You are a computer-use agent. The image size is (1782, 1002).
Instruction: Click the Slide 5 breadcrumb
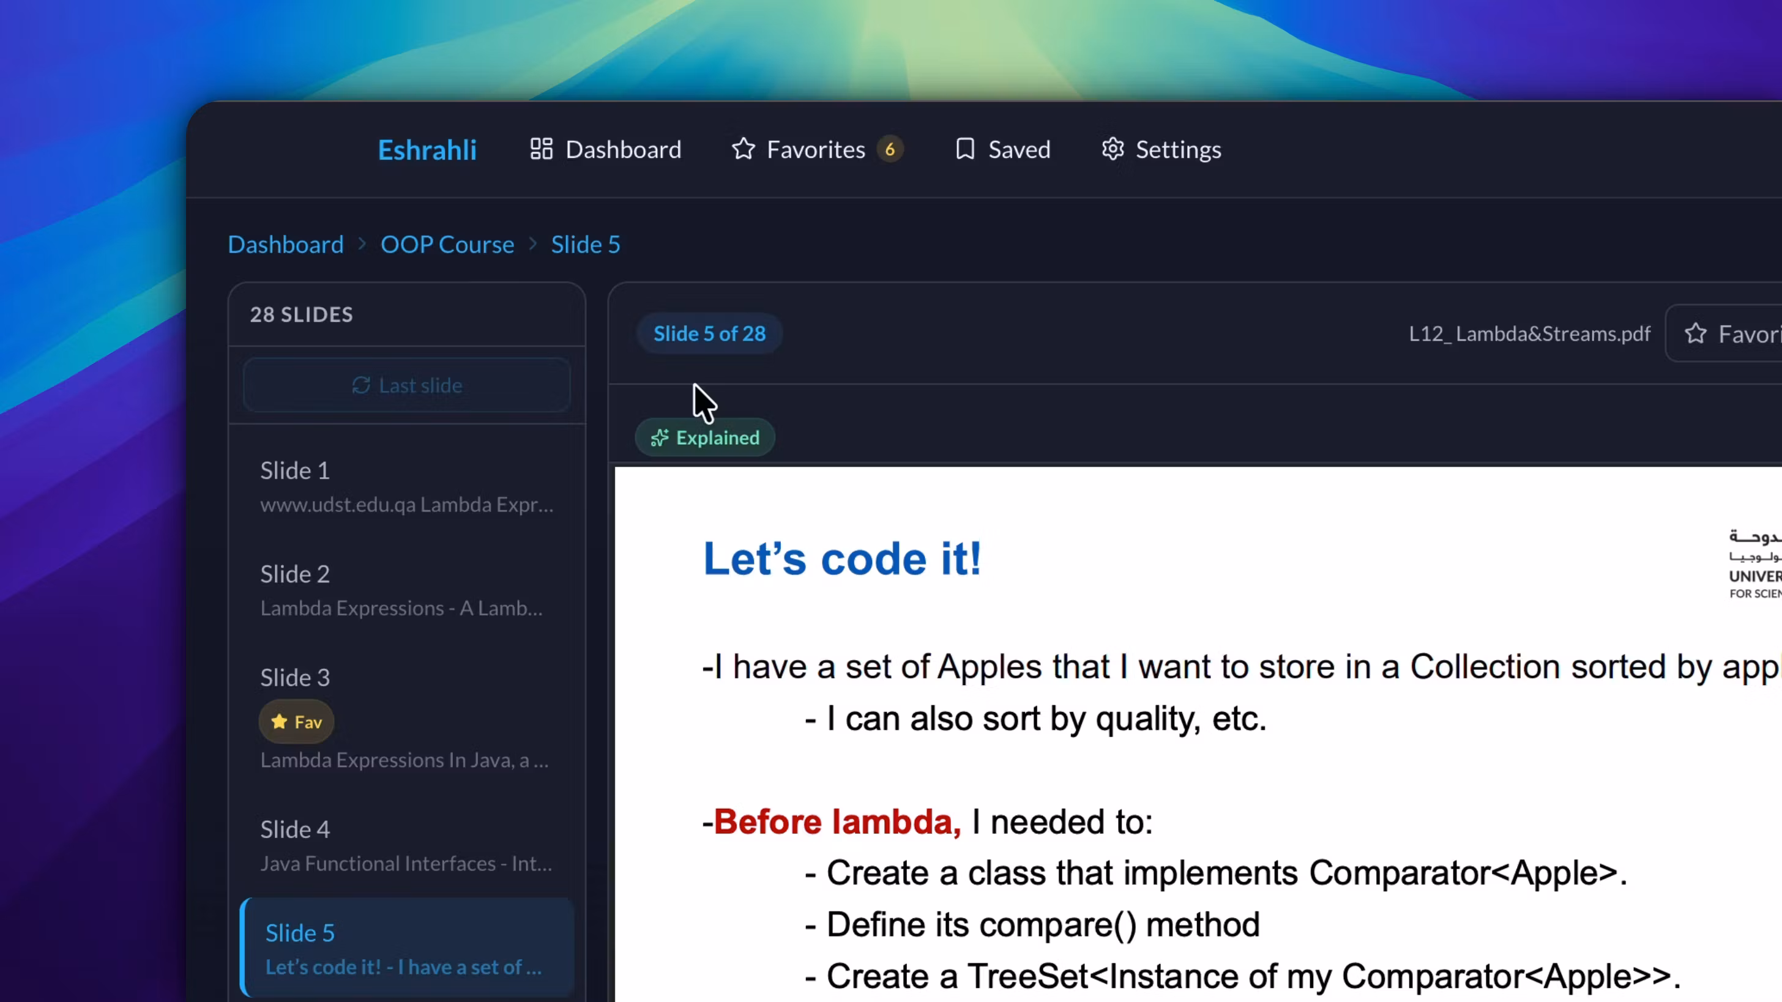coord(585,244)
